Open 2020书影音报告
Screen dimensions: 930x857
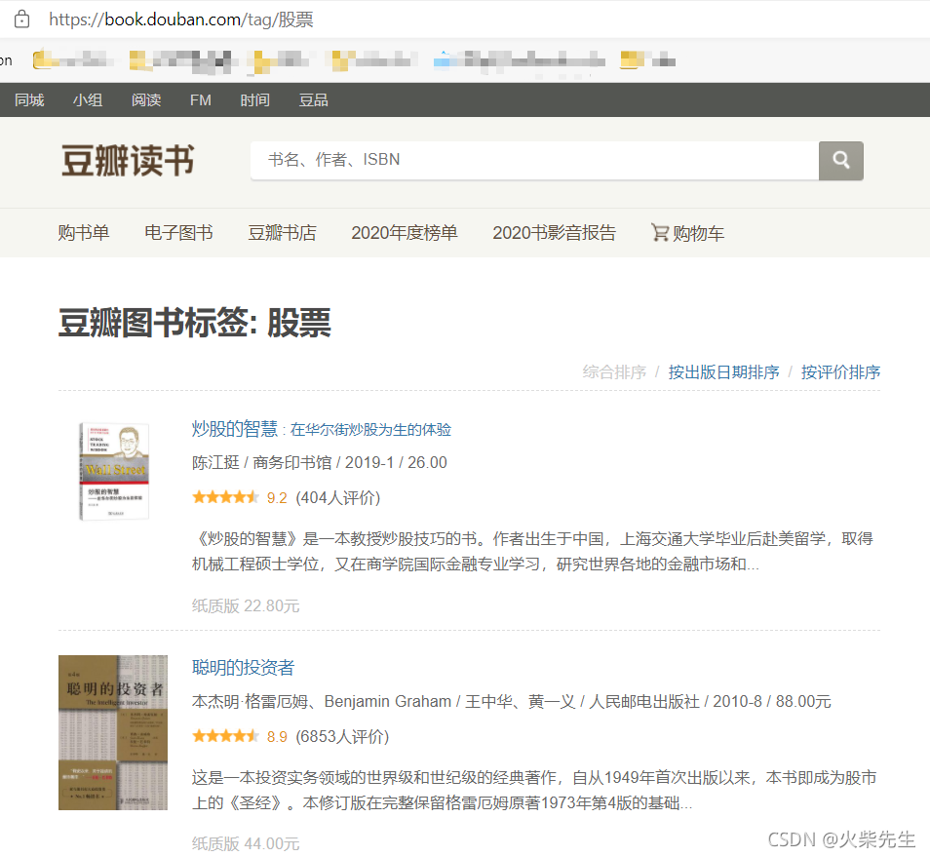pos(554,233)
